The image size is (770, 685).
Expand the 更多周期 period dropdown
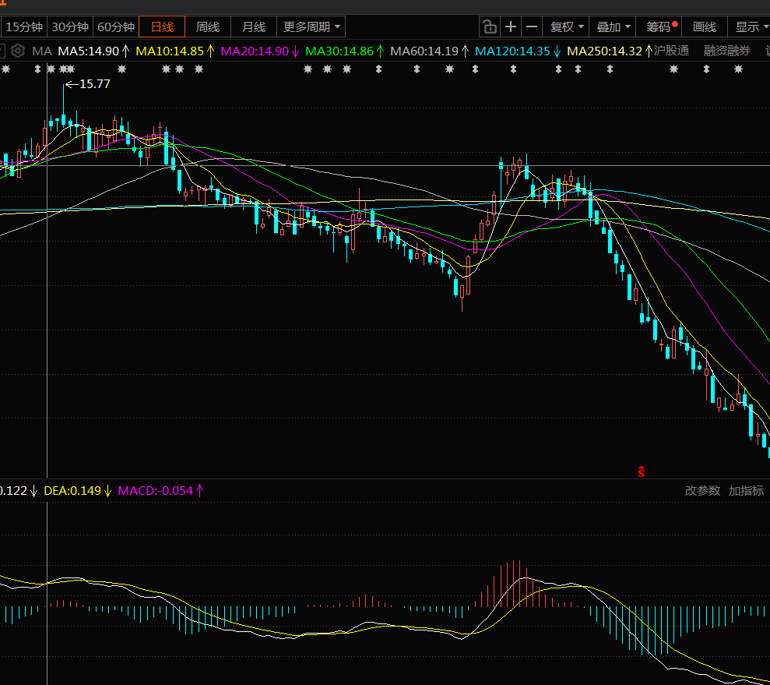311,27
